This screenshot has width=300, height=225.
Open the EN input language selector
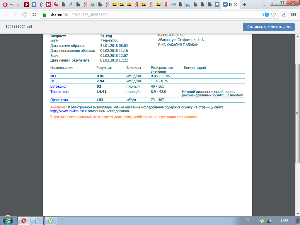click(246, 220)
